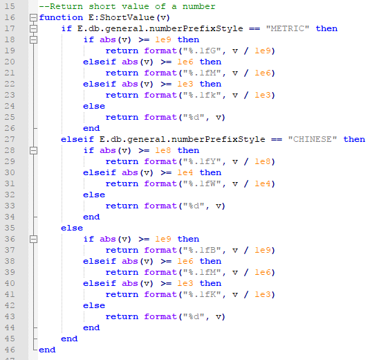Viewport: 381px width, 360px height.
Task: Click the 1e4 number on line 30
Action: click(185, 172)
